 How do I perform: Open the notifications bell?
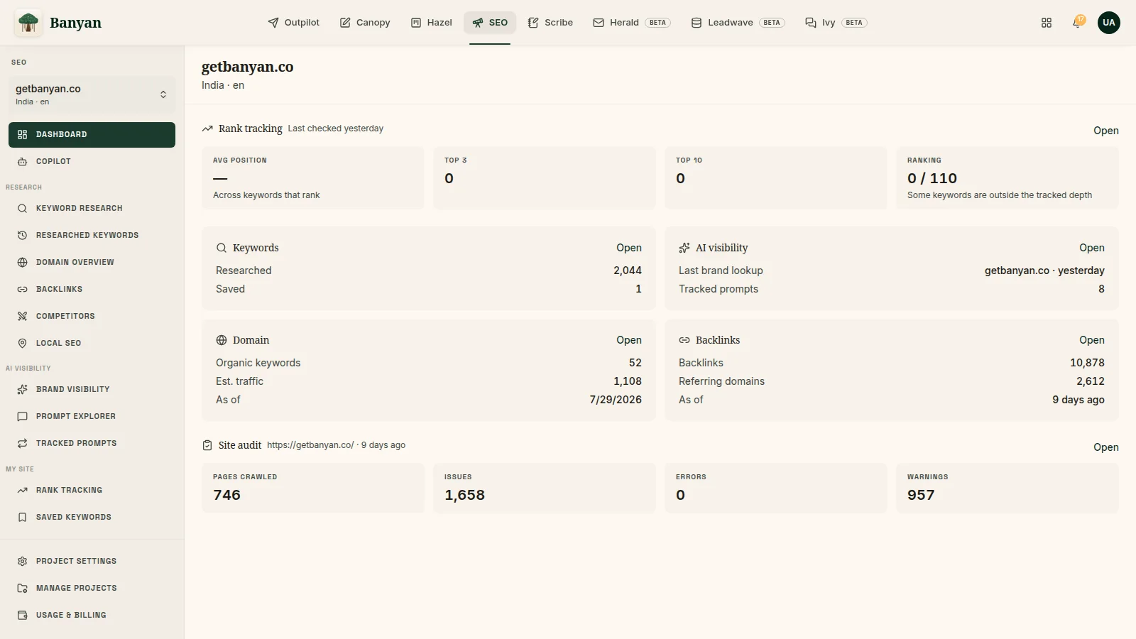1078,22
